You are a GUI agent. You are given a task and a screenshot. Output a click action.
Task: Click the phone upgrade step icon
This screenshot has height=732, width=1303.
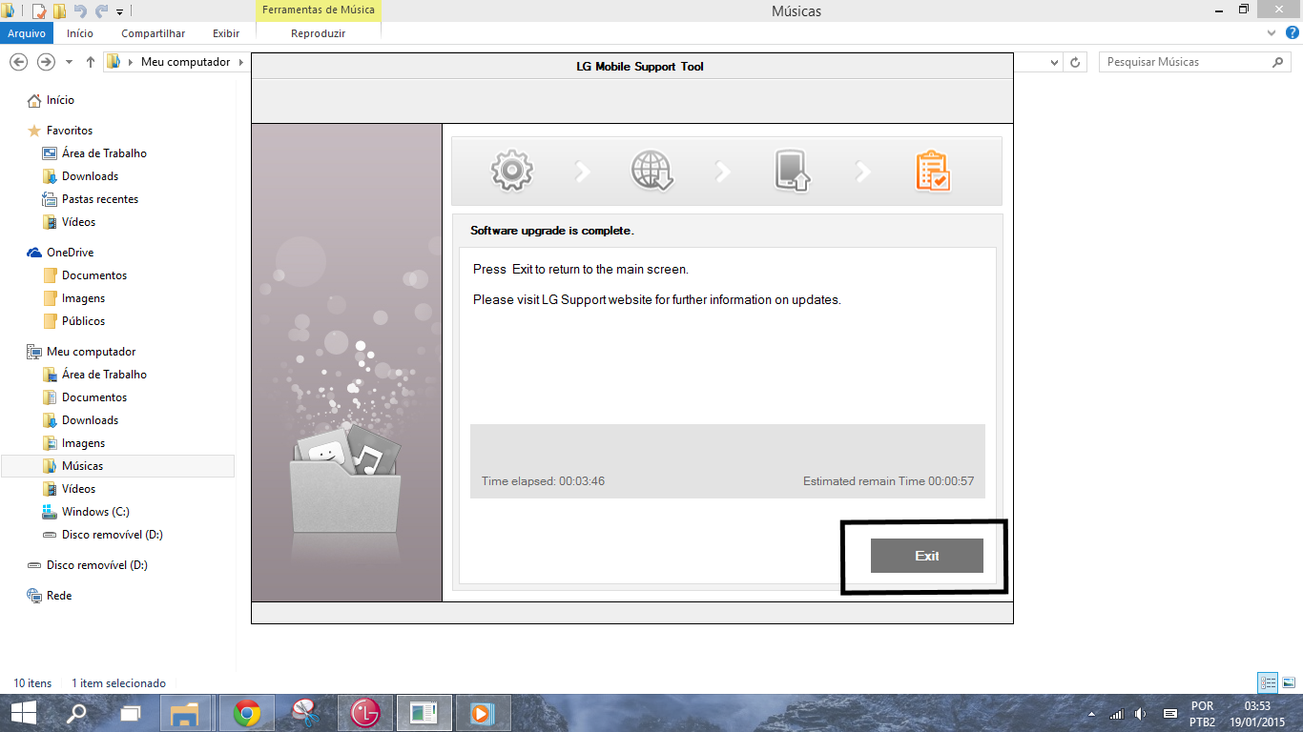pos(792,171)
